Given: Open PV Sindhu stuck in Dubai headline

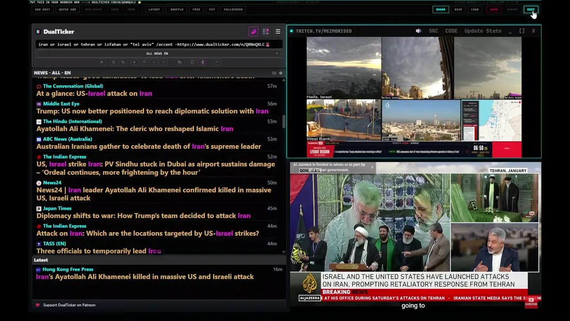Looking at the screenshot, I should [x=156, y=168].
